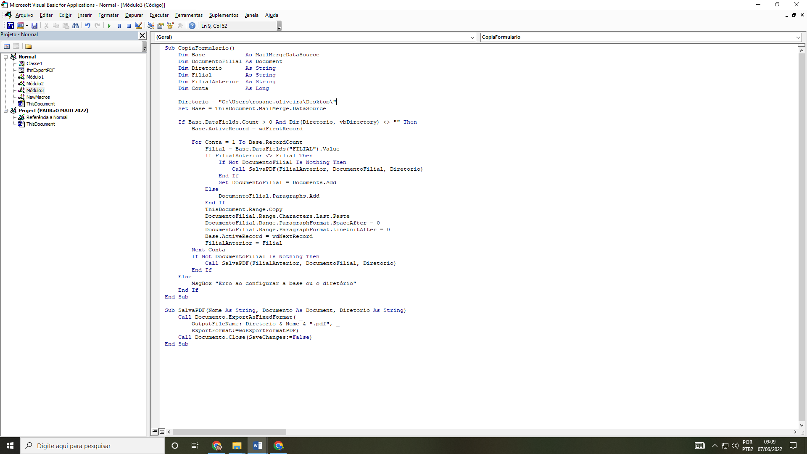The height and width of the screenshot is (454, 807).
Task: Click the Break pause icon
Action: click(119, 26)
